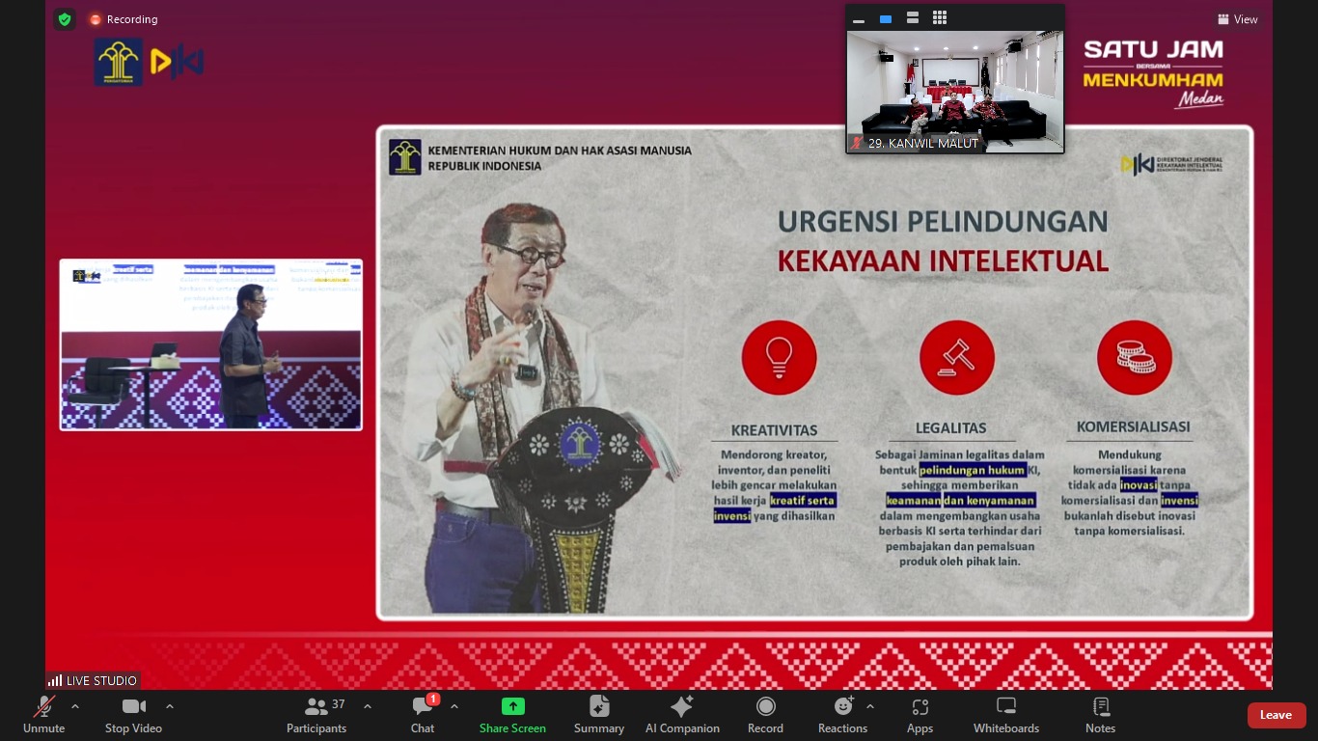Click the SATU JAM MENKUMHAM logo
The height and width of the screenshot is (741, 1318).
pyautogui.click(x=1153, y=73)
